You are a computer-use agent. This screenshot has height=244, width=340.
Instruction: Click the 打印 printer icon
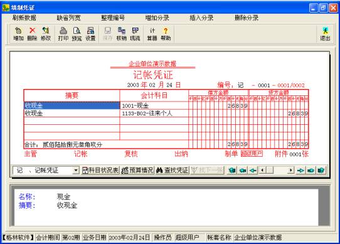pyautogui.click(x=63, y=34)
